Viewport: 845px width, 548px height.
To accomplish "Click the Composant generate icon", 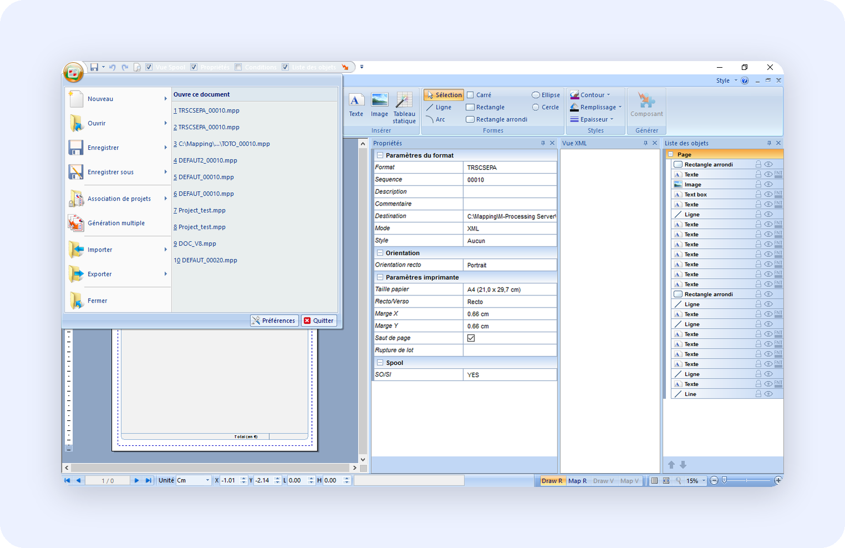I will [646, 105].
